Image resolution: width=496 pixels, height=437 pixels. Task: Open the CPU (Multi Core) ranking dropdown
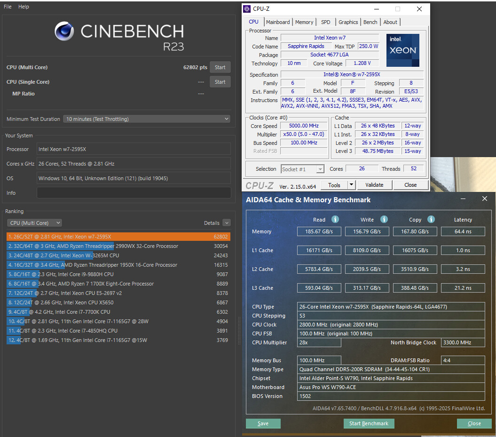(34, 223)
